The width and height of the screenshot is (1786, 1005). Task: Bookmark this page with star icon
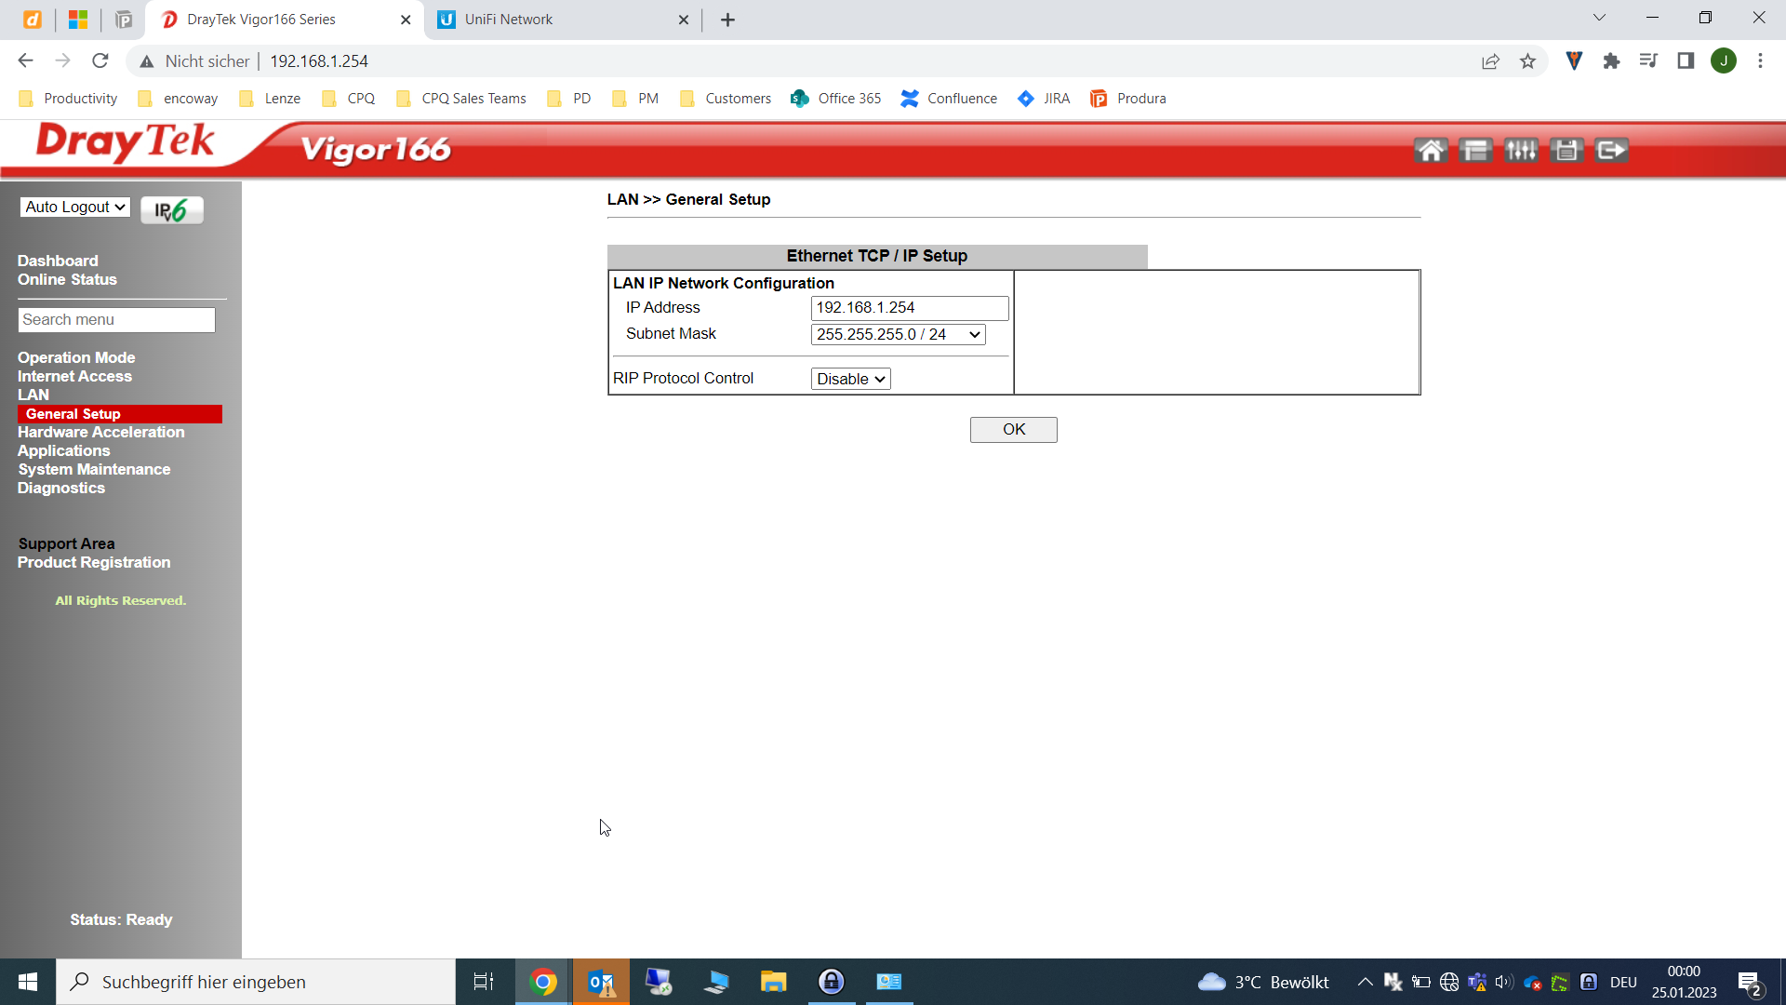1527,60
